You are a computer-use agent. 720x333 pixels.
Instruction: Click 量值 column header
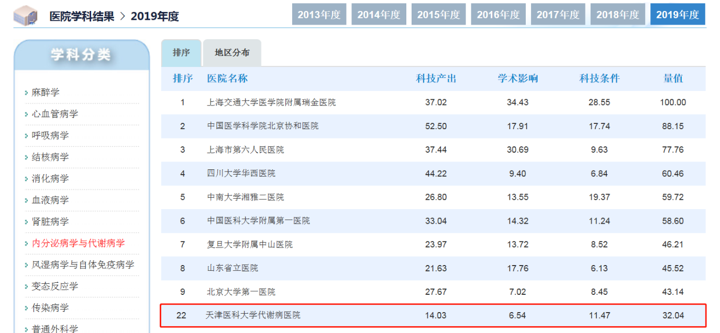click(x=673, y=78)
